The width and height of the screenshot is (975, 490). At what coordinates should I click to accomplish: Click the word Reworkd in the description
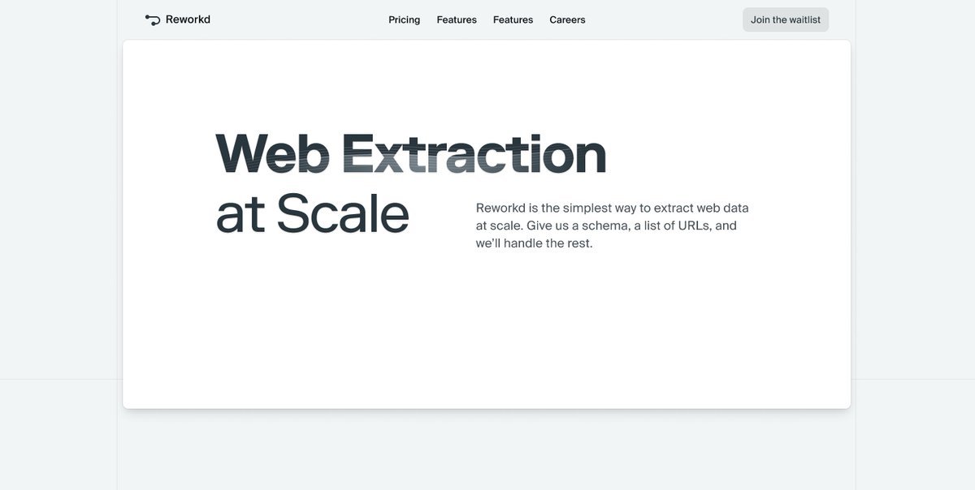coord(500,208)
